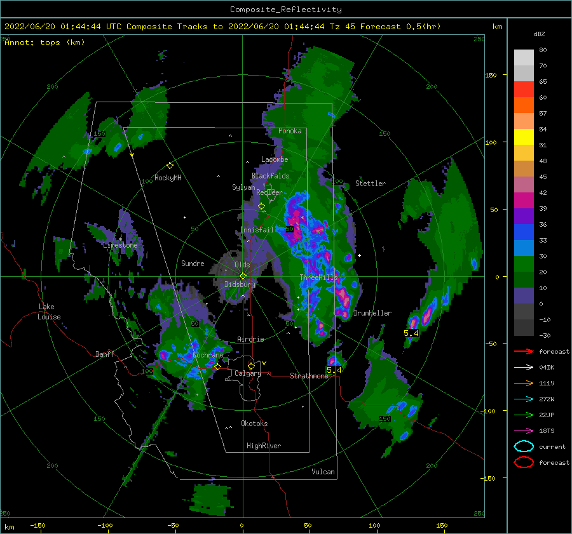Click the red forecast arrow in legend
572x534 pixels.
524,351
